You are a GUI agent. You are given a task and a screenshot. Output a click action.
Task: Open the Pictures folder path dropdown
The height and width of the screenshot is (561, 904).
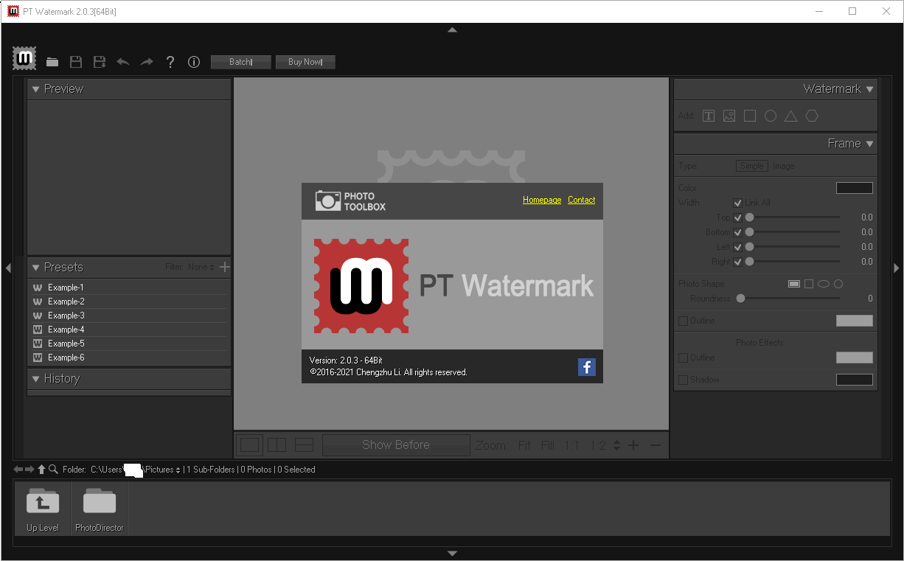(178, 470)
